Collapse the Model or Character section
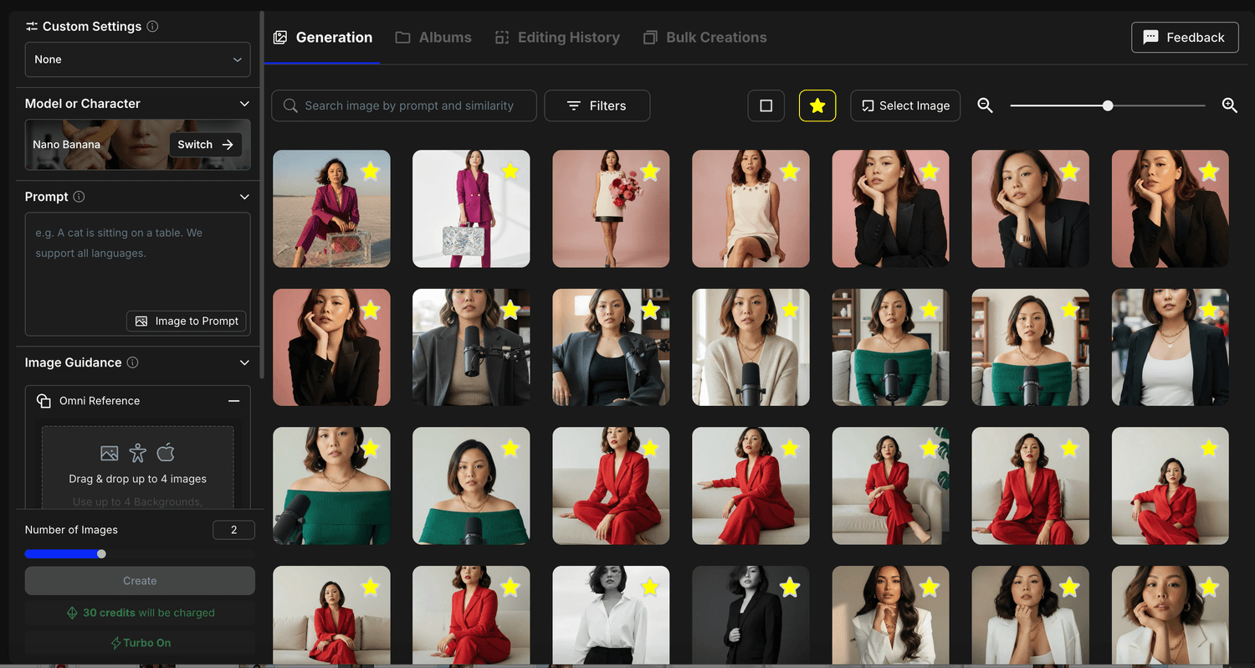The height and width of the screenshot is (668, 1255). tap(244, 104)
